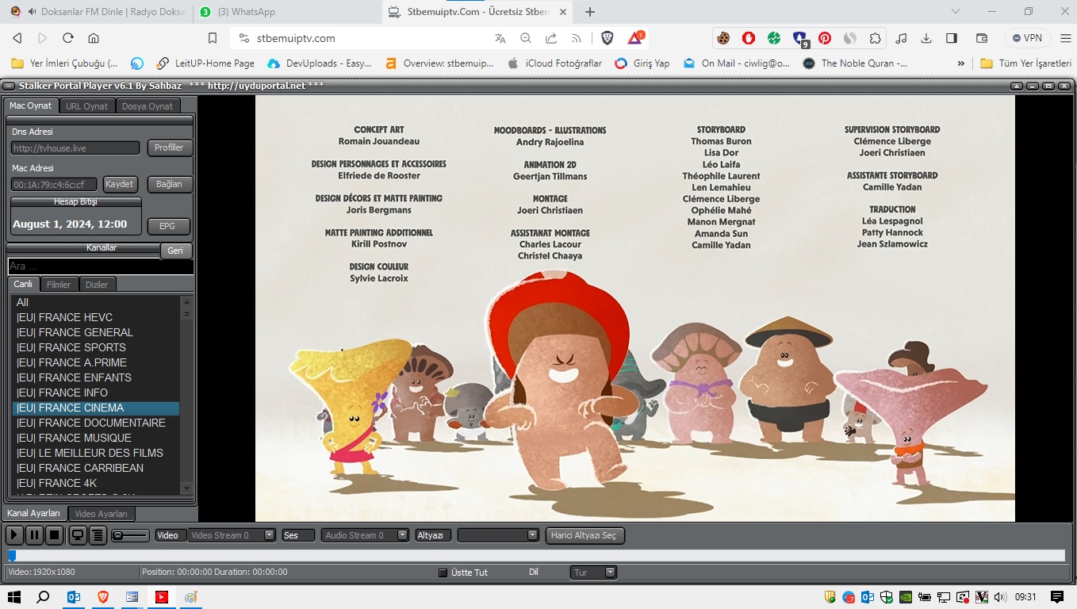The width and height of the screenshot is (1077, 609).
Task: Click the channel list scrollbar down arrow
Action: [x=186, y=488]
